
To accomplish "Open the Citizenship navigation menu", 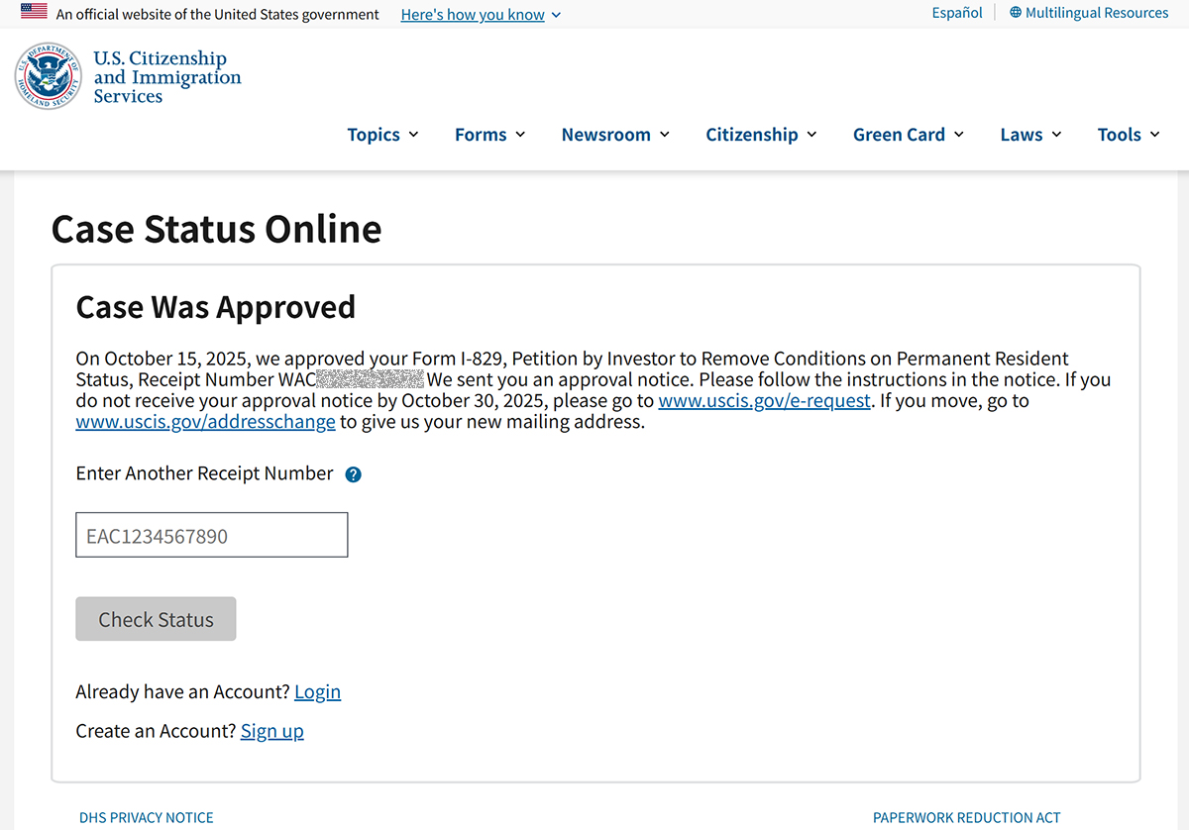I will click(761, 135).
